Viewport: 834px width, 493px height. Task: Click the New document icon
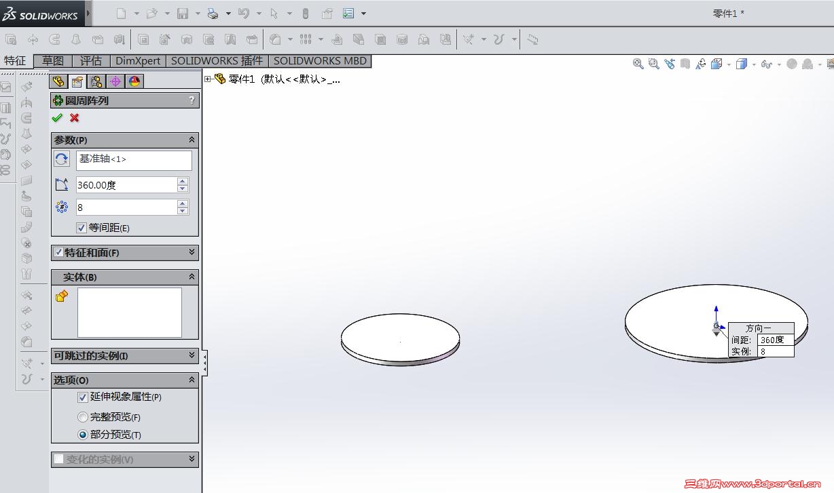121,13
